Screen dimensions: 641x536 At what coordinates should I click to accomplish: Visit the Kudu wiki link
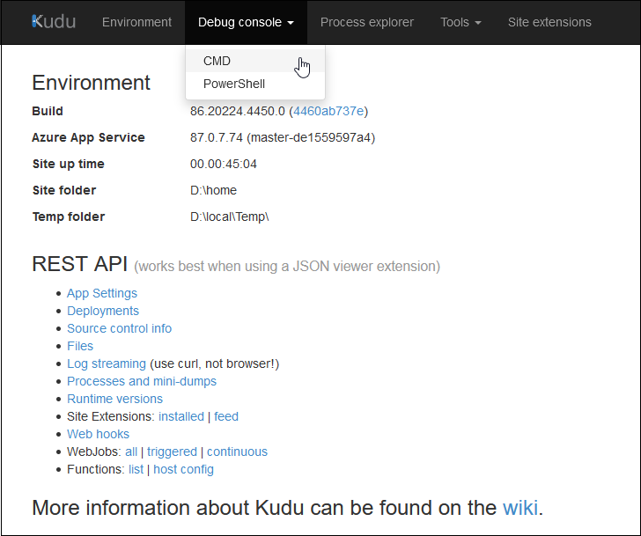pyautogui.click(x=520, y=508)
